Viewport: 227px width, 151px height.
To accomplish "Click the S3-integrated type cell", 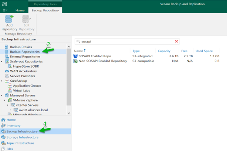I will [x=142, y=56].
